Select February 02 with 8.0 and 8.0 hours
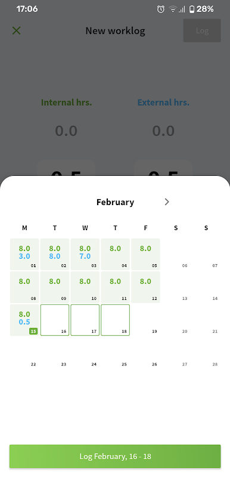230x477 pixels. [55, 255]
